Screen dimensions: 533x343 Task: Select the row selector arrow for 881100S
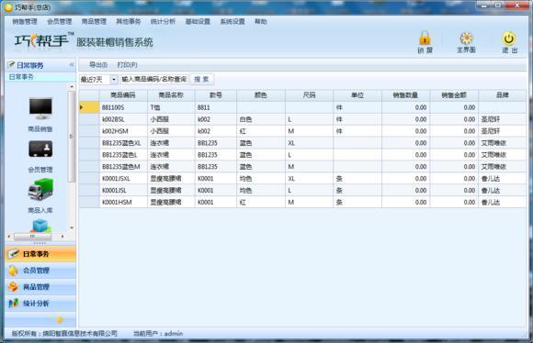click(89, 107)
